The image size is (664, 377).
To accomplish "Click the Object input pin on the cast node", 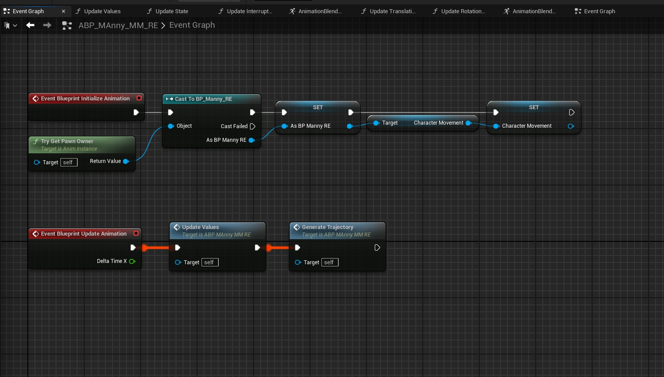I will 171,126.
